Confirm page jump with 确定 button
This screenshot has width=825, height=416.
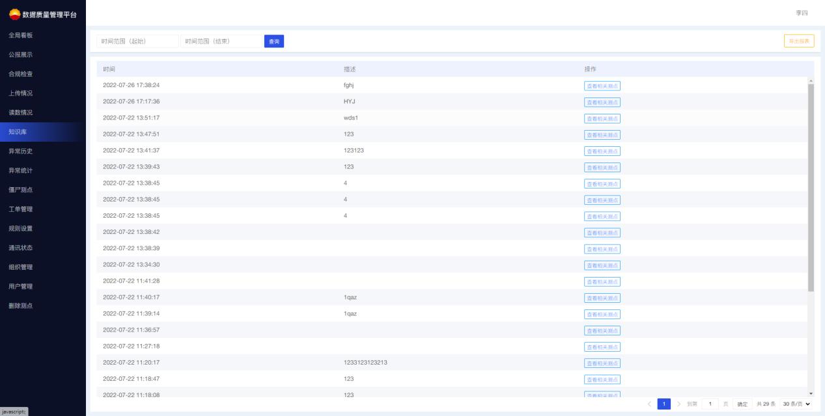pos(742,404)
